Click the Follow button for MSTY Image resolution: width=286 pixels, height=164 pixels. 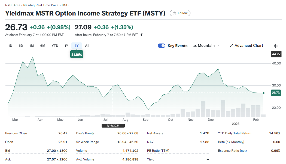tap(180, 13)
